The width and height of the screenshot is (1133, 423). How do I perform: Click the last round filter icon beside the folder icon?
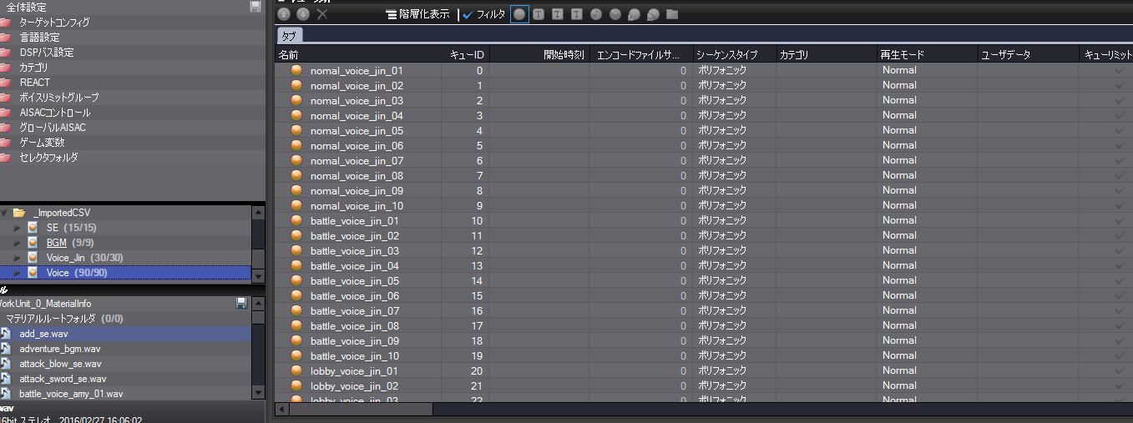653,14
